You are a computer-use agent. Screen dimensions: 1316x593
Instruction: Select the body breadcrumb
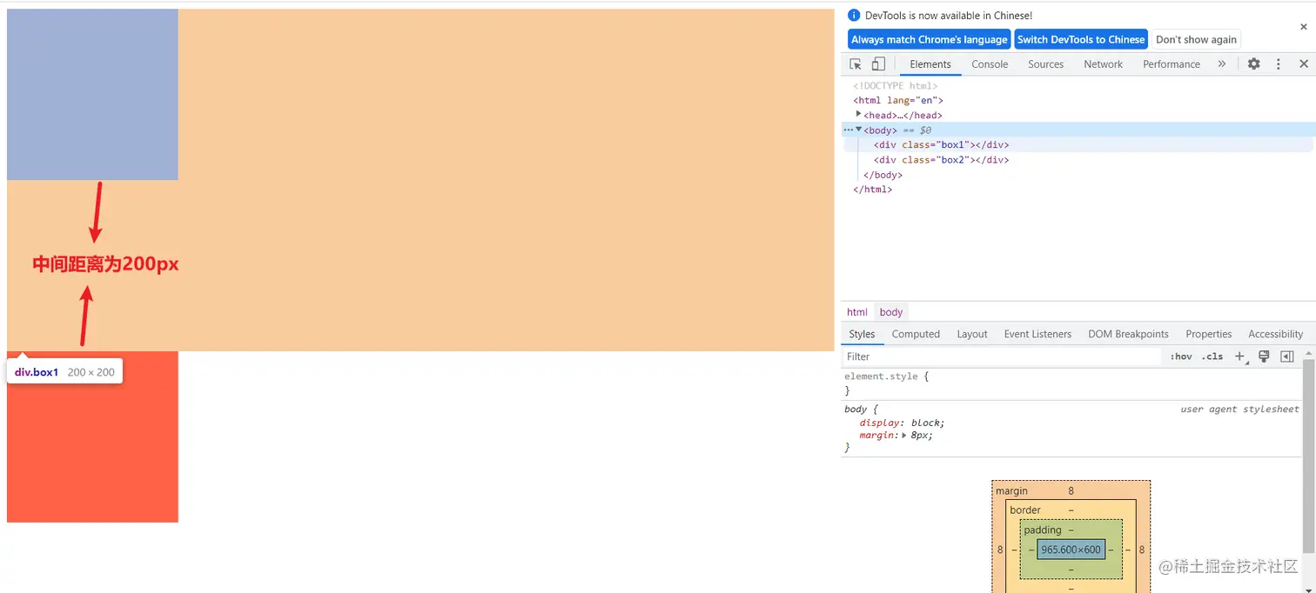click(x=891, y=312)
